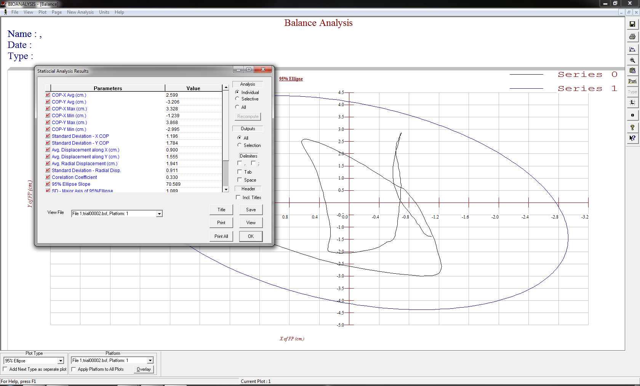Open the View File dropdown
This screenshot has height=386, width=640.
pos(159,214)
